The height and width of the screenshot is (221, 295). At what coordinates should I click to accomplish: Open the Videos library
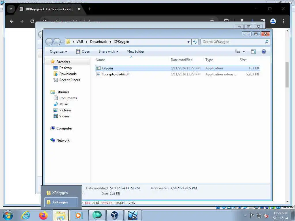coord(64,116)
